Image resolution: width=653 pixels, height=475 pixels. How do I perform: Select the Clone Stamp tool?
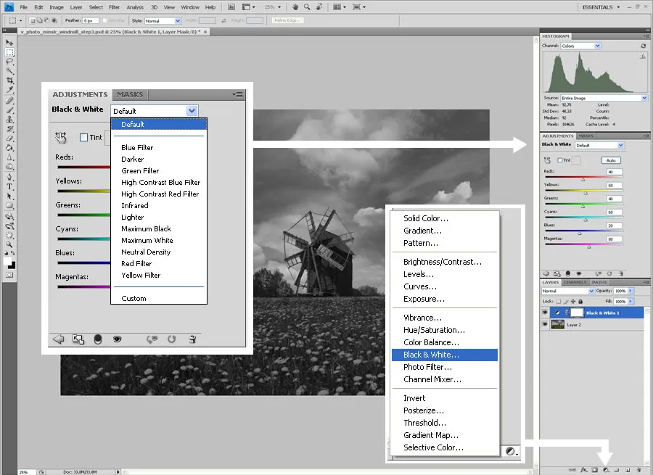(x=9, y=120)
